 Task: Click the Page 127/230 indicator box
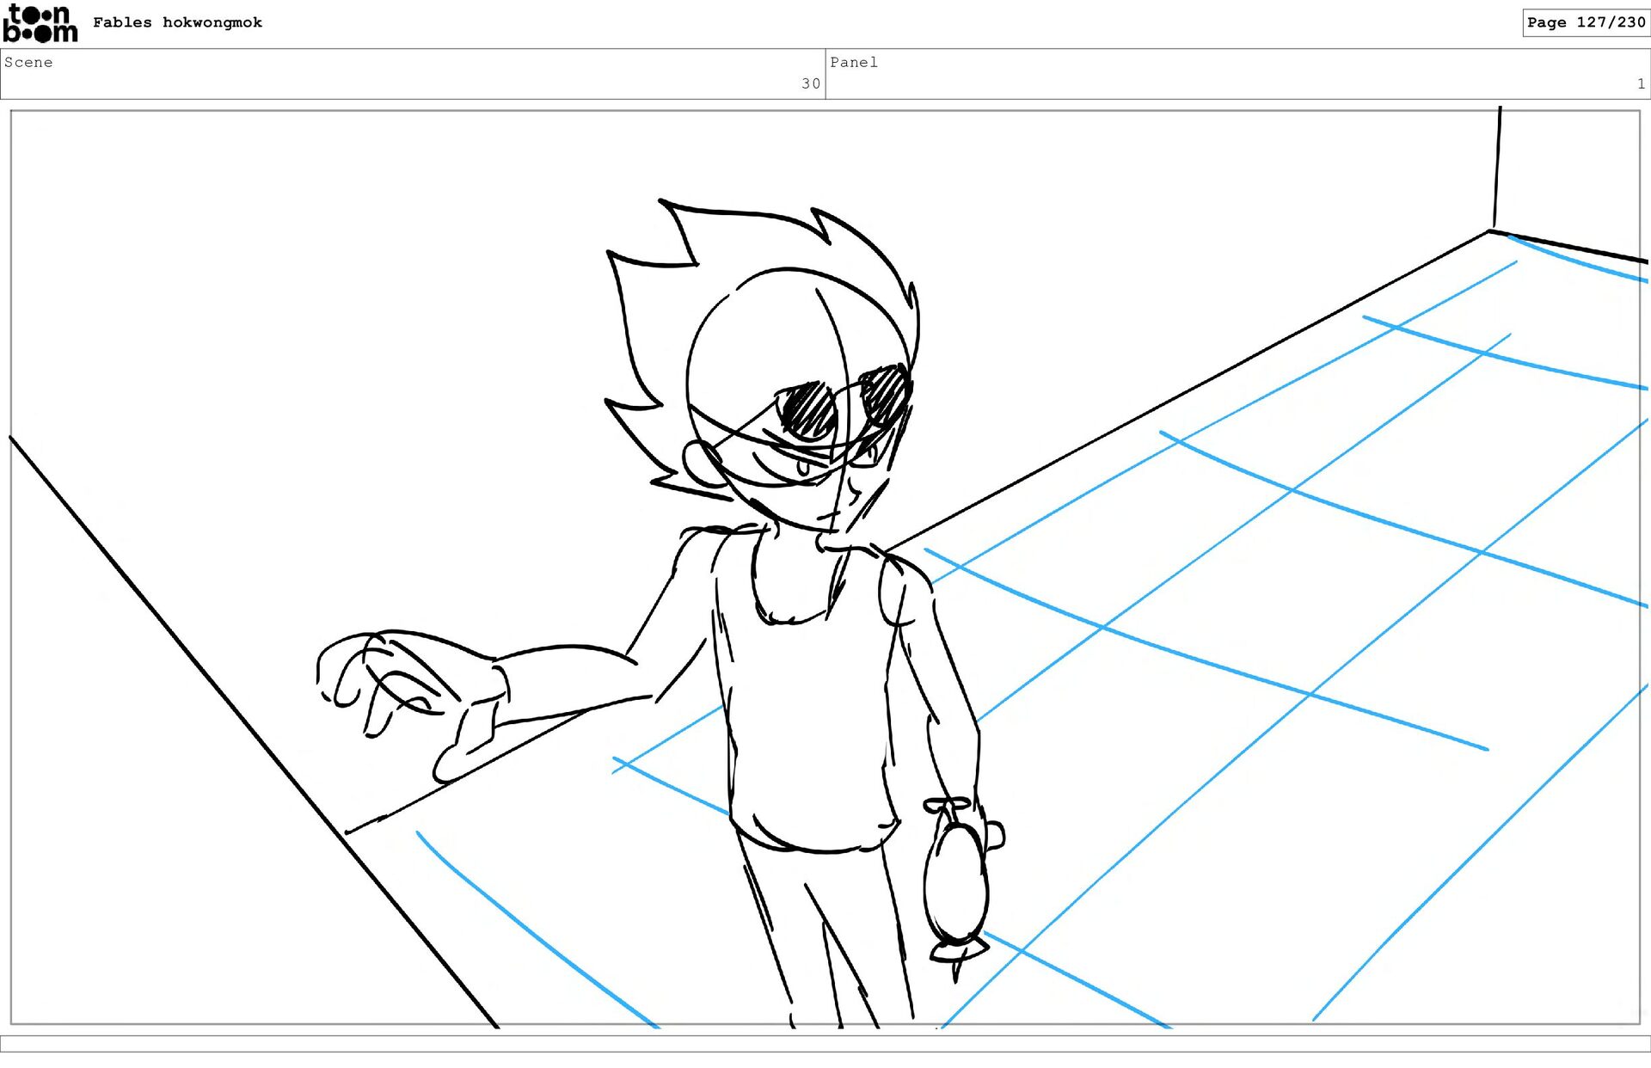[1585, 22]
